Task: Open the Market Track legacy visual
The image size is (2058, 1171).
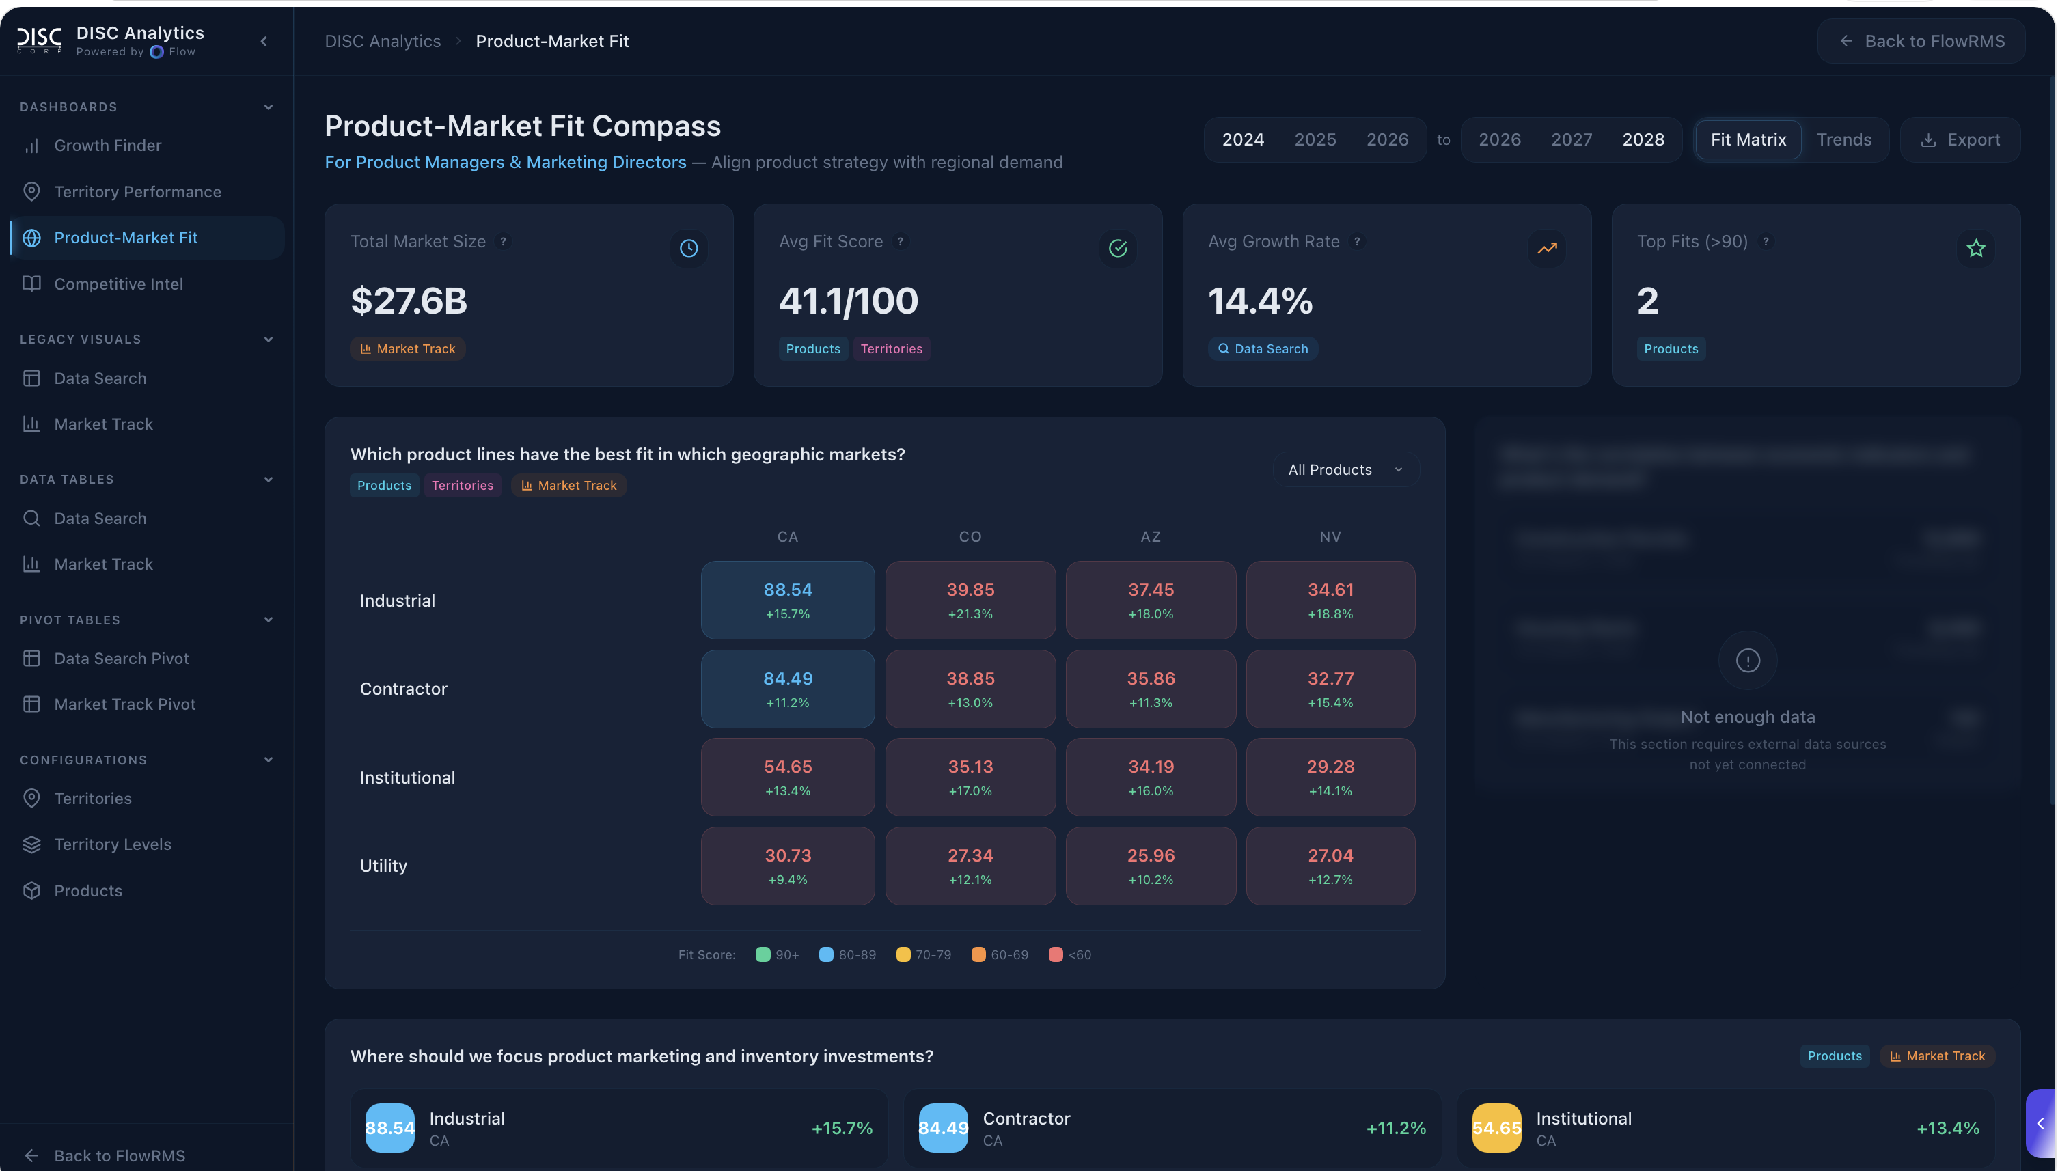Action: [x=103, y=424]
